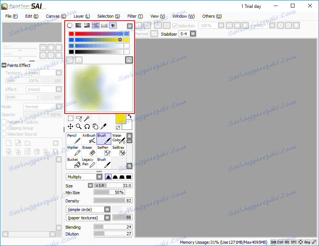The height and width of the screenshot is (246, 319).
Task: Enable Preserve Opacity checkbox
Action: (x=4, y=122)
